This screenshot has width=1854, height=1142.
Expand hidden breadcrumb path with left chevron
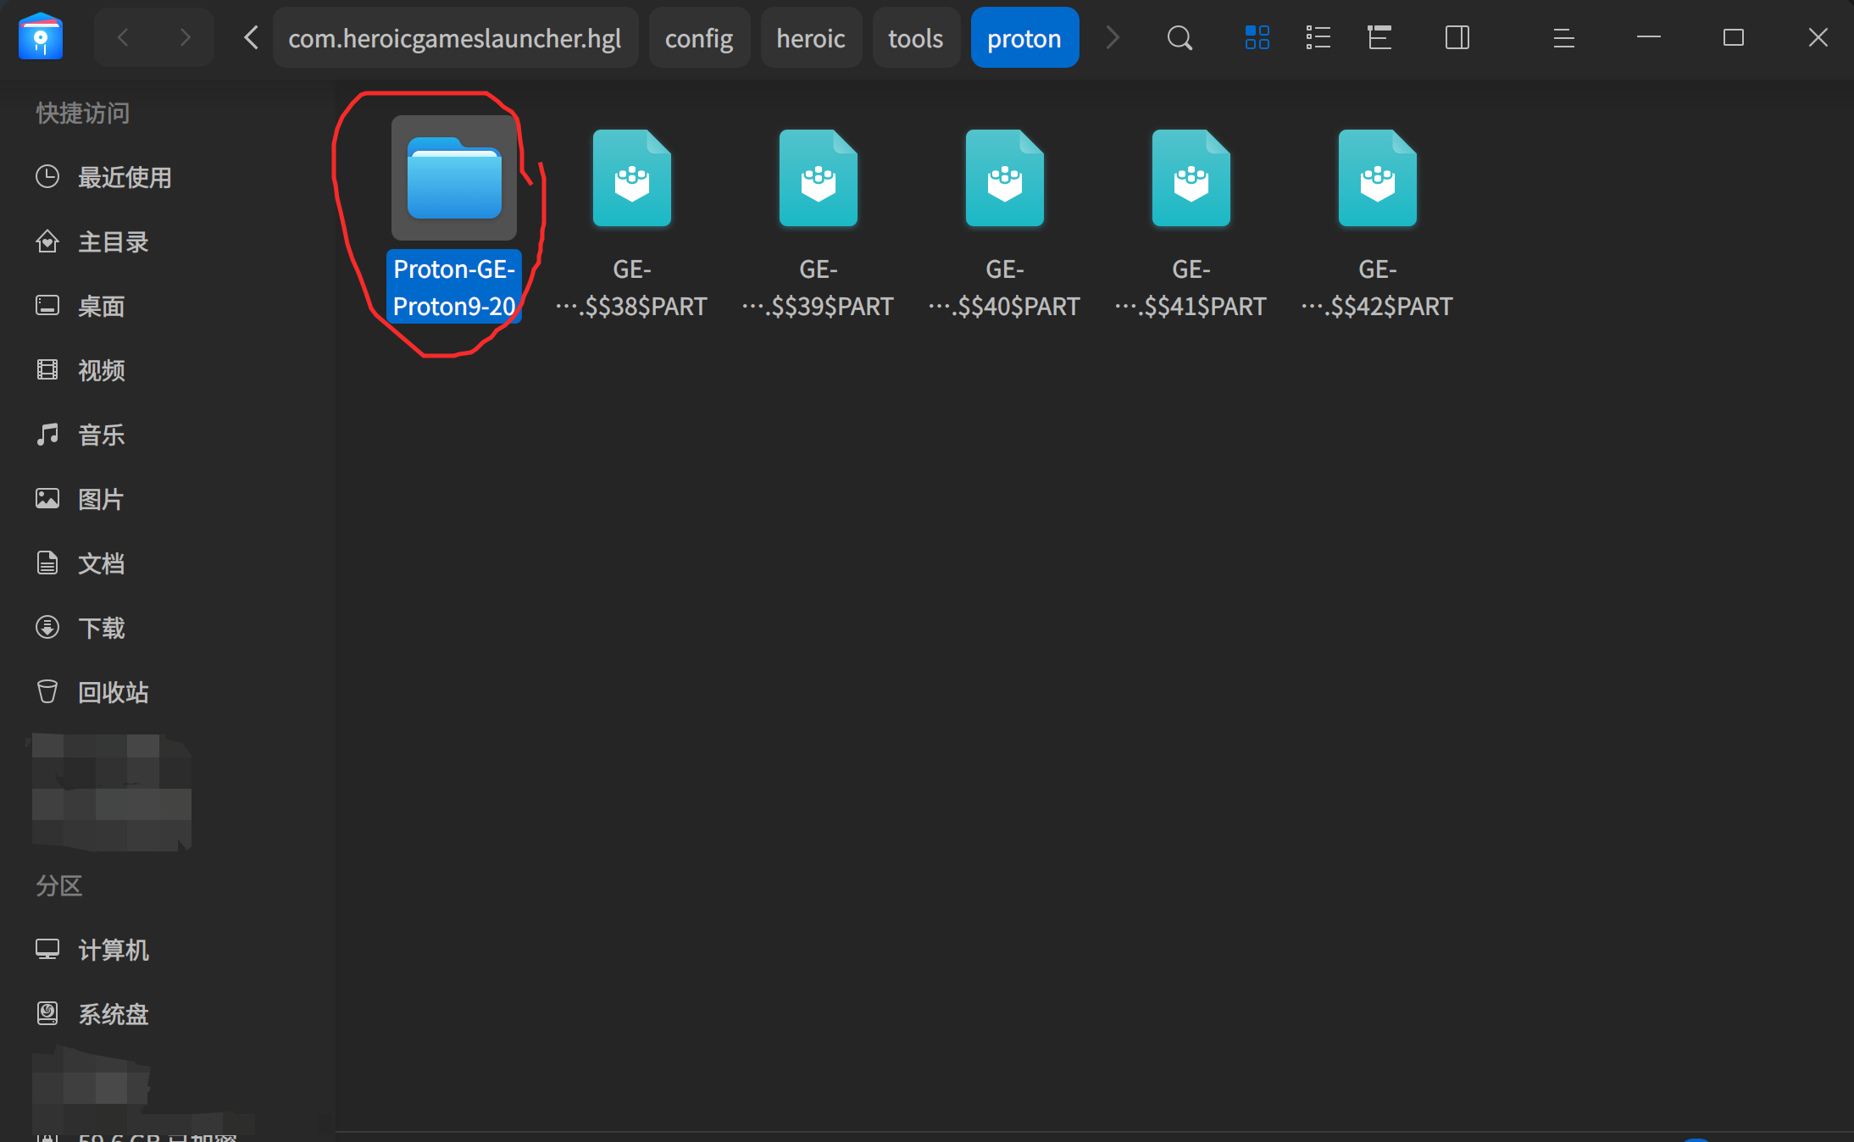[x=251, y=38]
